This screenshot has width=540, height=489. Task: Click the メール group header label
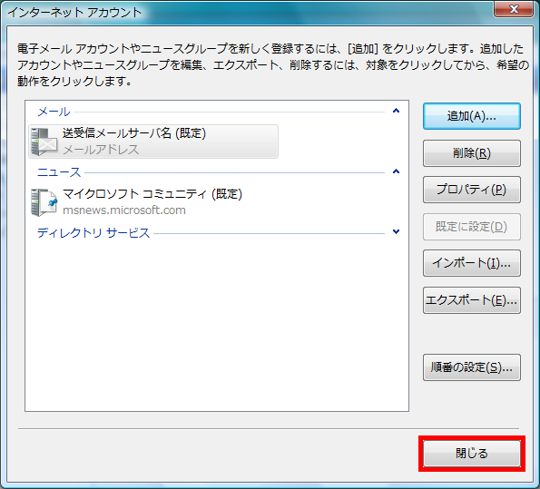coord(54,112)
